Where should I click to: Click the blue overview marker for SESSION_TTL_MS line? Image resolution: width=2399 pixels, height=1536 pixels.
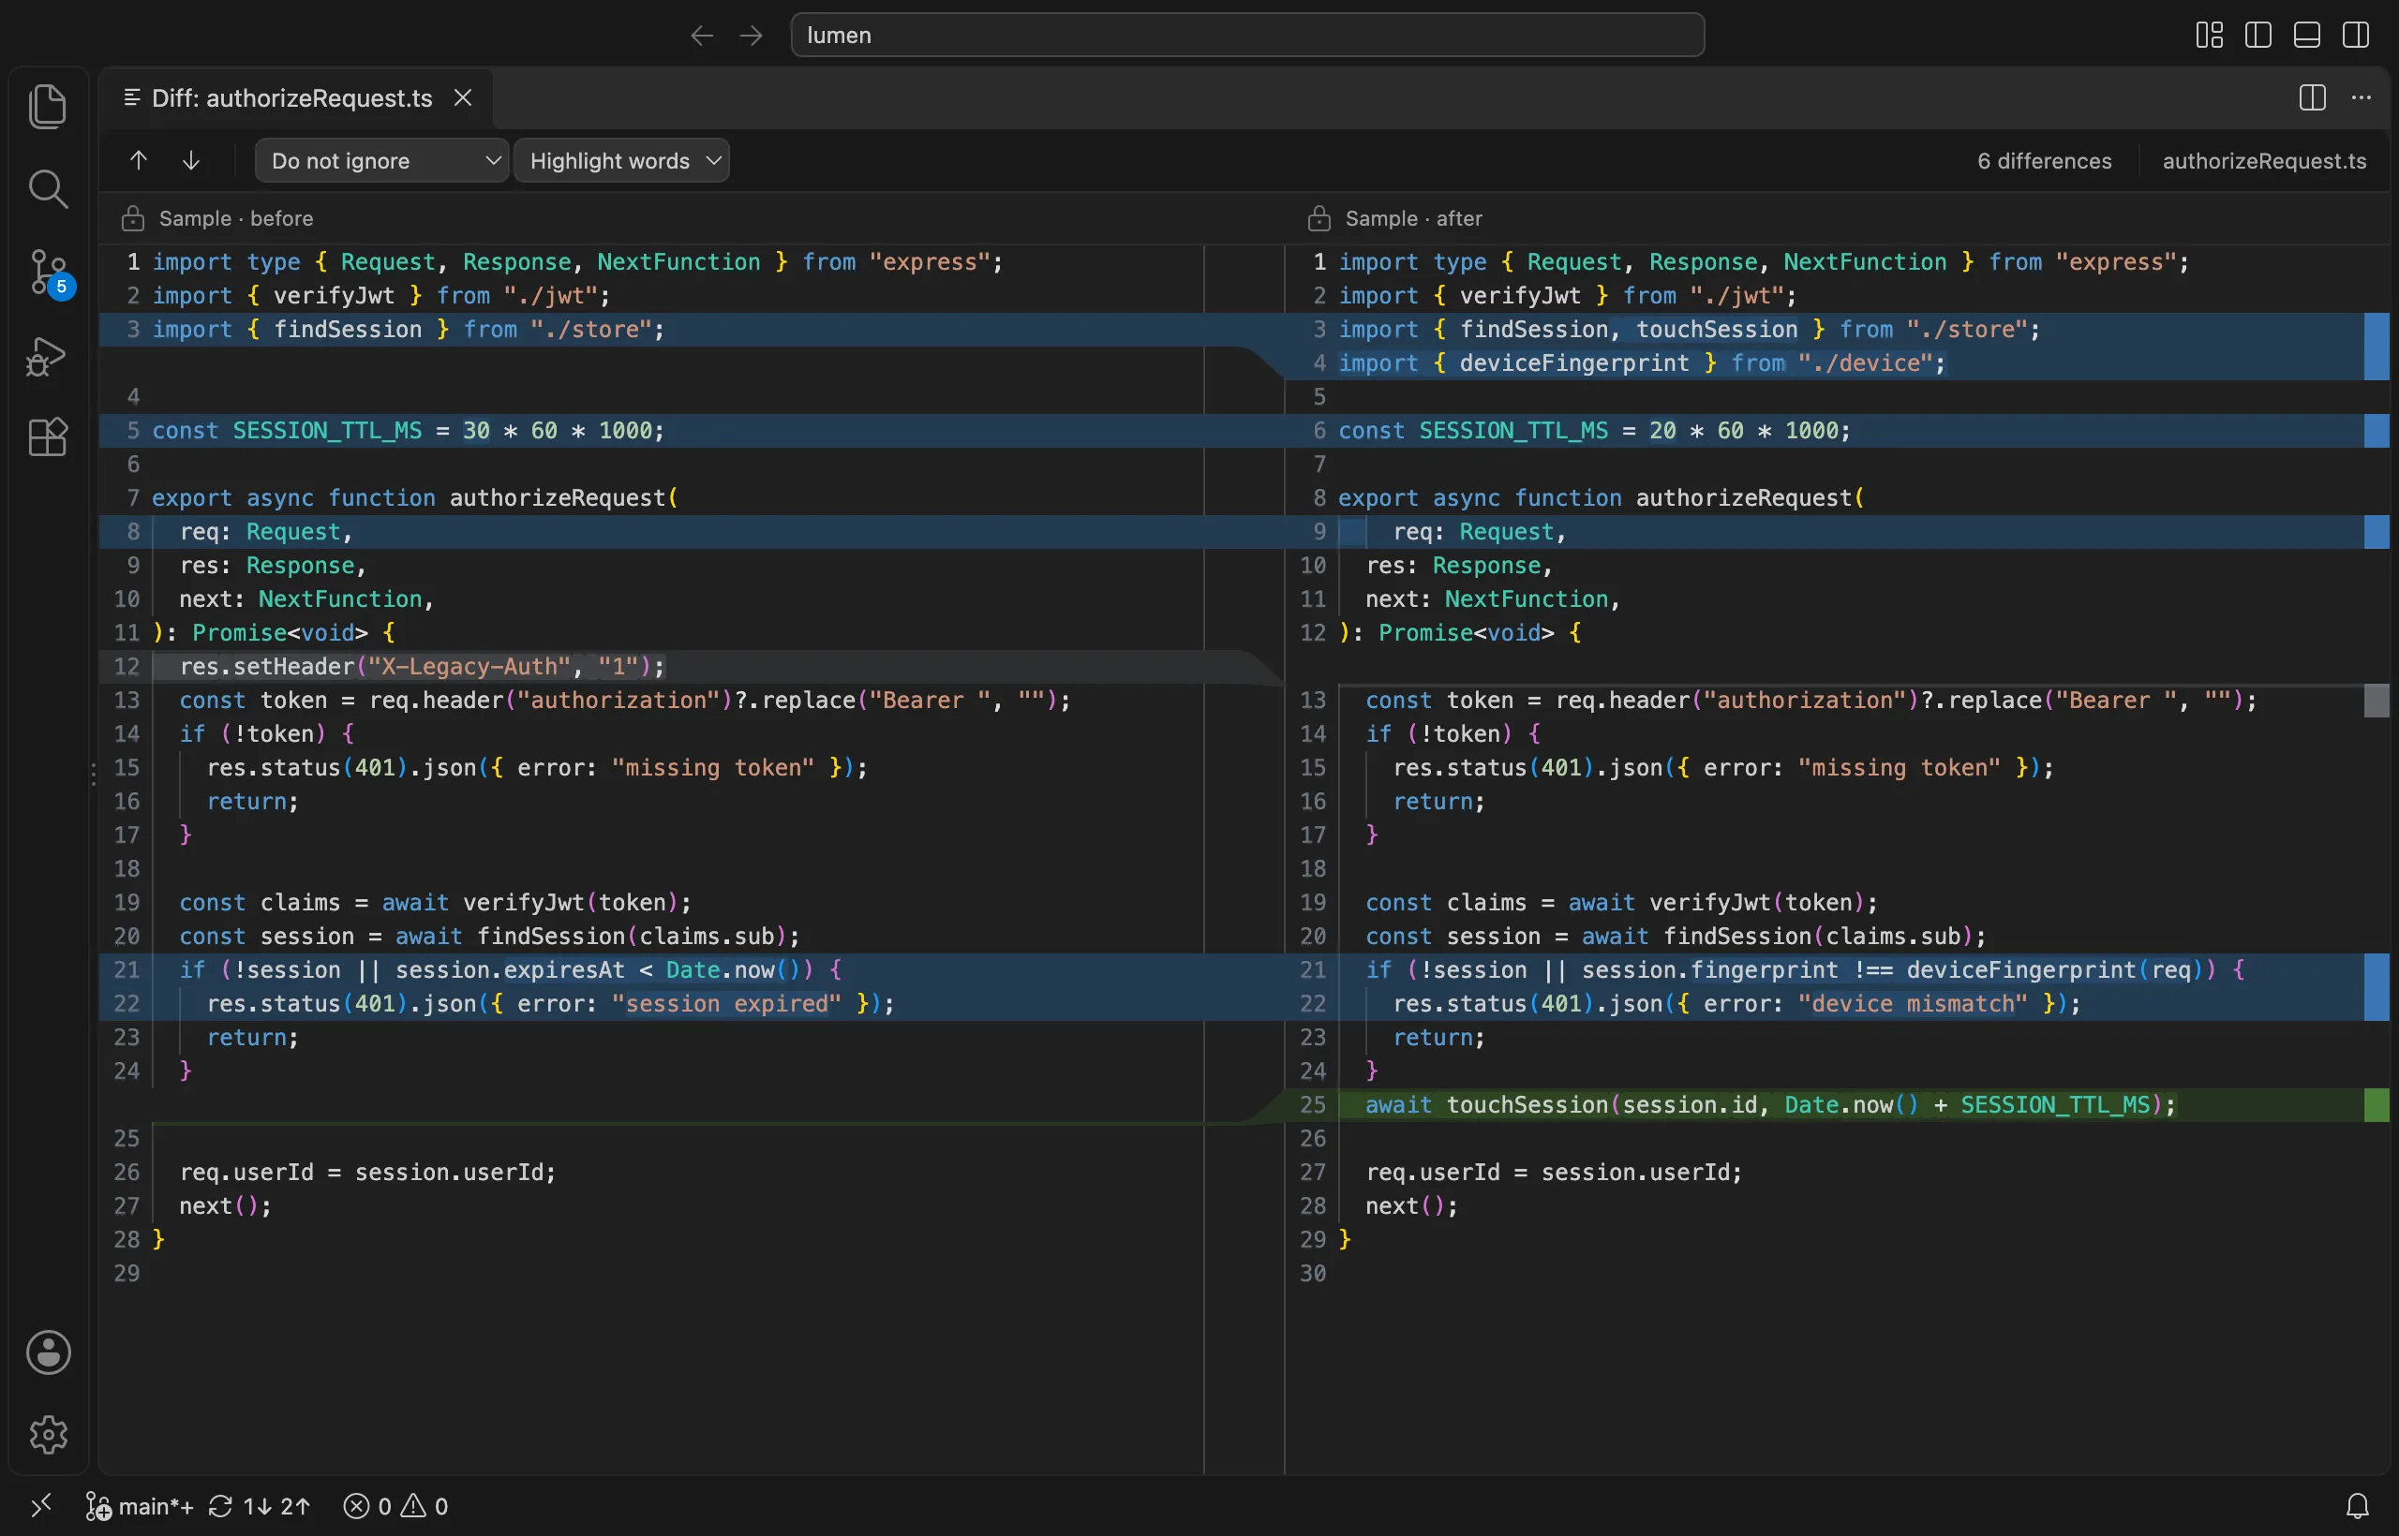2377,431
